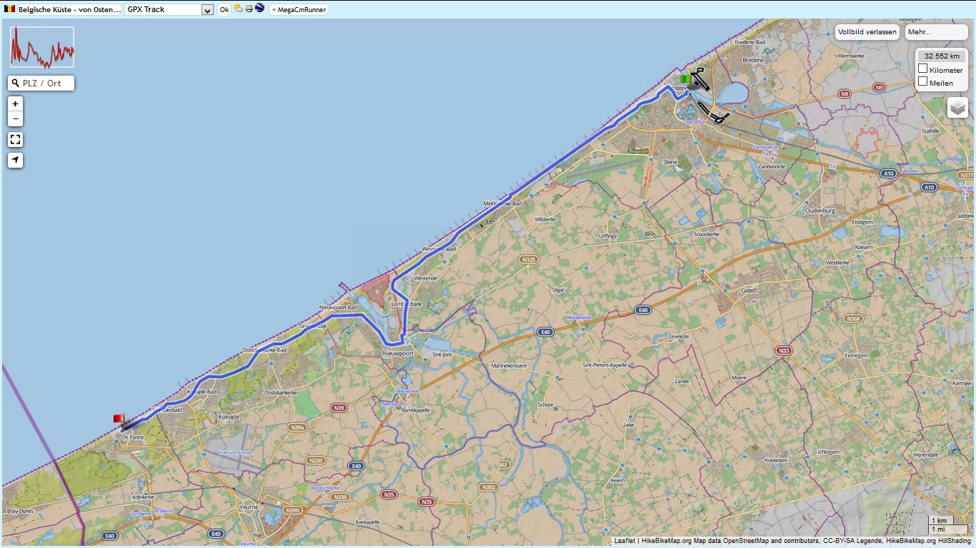The width and height of the screenshot is (976, 548).
Task: Click the weather sun-cloud icon
Action: (239, 9)
